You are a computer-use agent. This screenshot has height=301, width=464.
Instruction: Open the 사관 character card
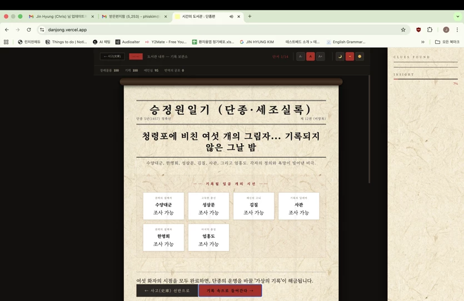(x=299, y=206)
